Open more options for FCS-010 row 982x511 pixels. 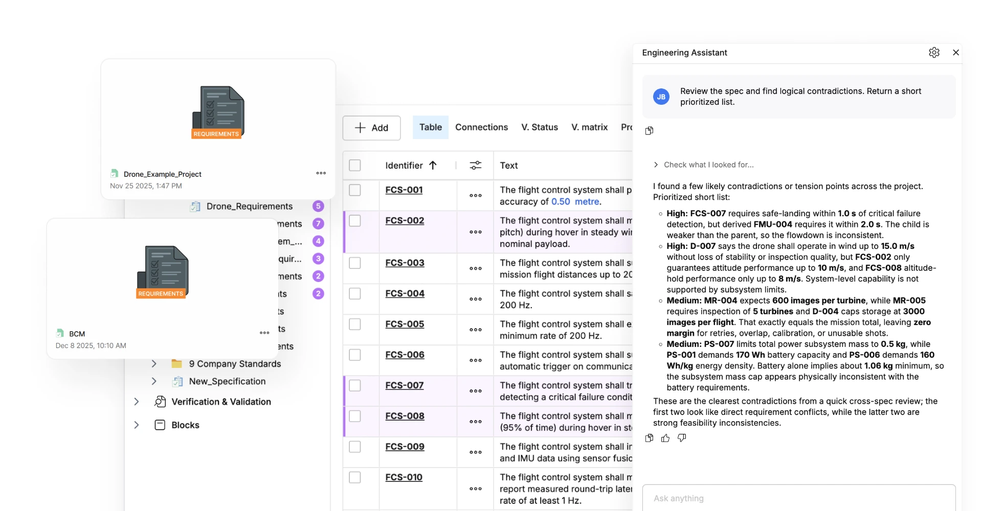pyautogui.click(x=476, y=489)
